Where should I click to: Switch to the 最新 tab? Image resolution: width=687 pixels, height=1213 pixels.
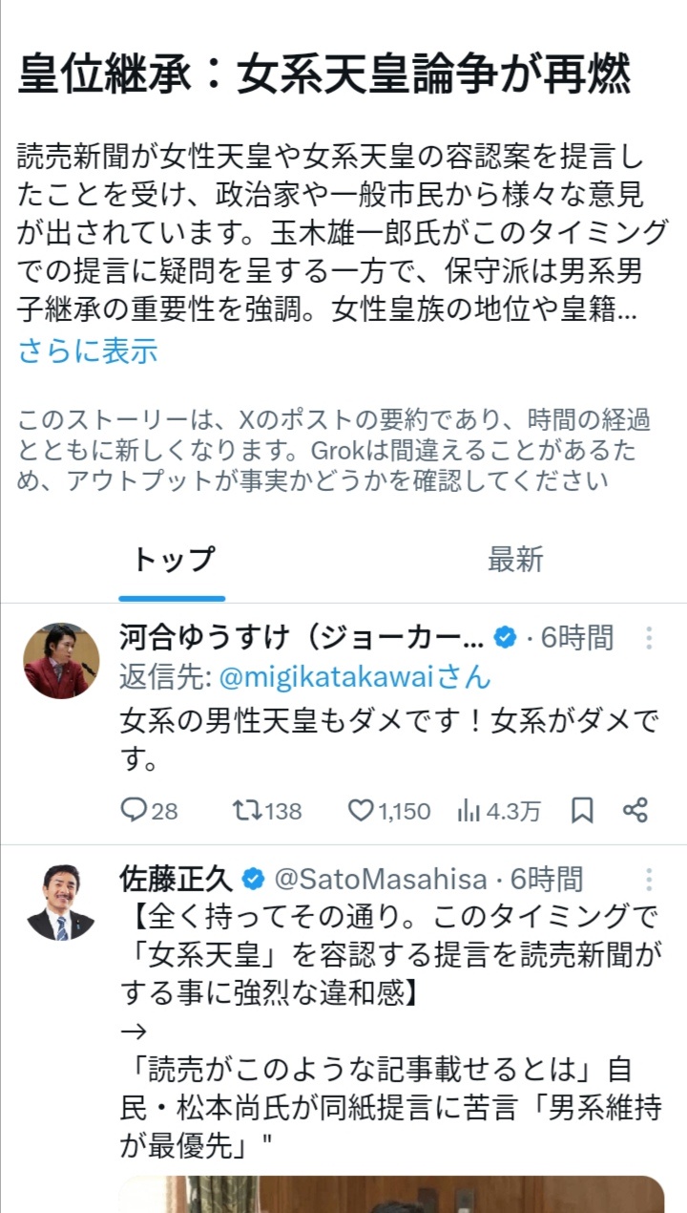coord(515,561)
